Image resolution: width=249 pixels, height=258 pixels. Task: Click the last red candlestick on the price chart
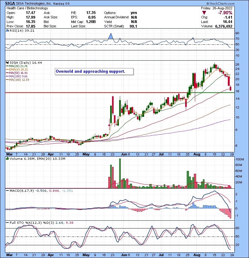coord(230,88)
